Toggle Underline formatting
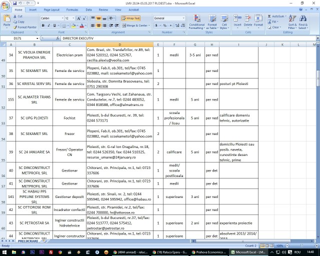Image resolution: width=320 pixels, height=256 pixels. point(54,25)
